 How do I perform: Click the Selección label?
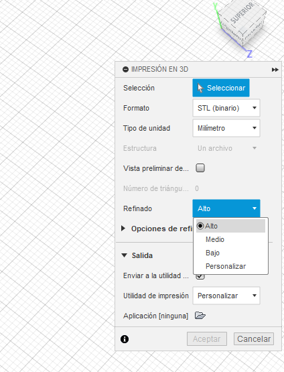(x=139, y=88)
